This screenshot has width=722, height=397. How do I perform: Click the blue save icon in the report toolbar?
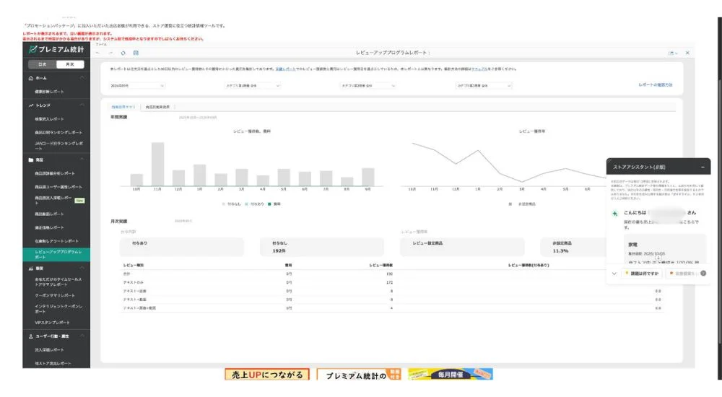[x=136, y=53]
